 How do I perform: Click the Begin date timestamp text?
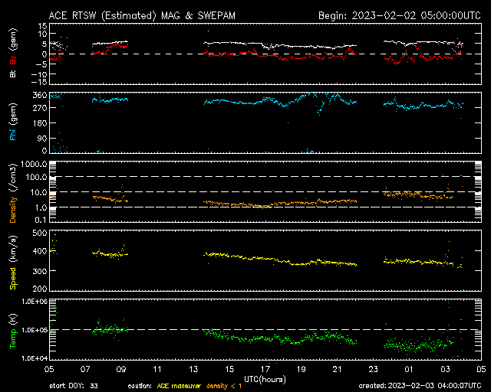pos(399,15)
